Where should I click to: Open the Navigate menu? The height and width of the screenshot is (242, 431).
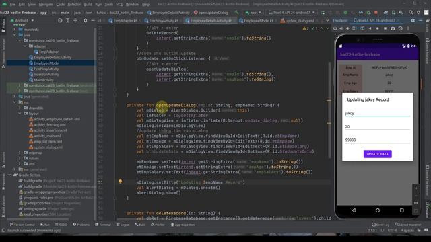(x=46, y=5)
